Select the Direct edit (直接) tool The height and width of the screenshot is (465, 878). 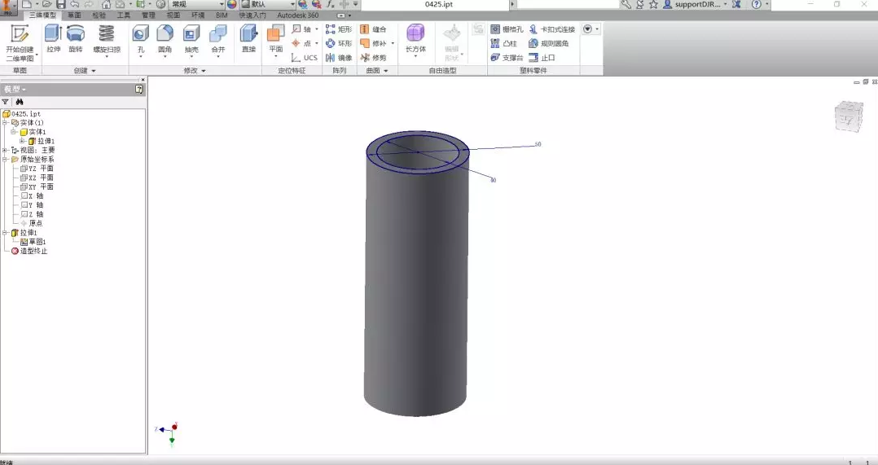tap(248, 39)
